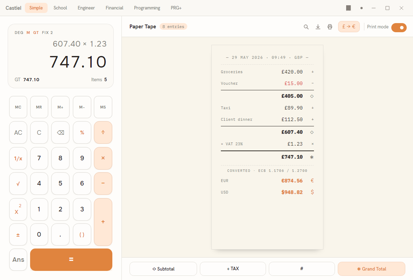
Task: Click the square root key
Action: pos(18,184)
